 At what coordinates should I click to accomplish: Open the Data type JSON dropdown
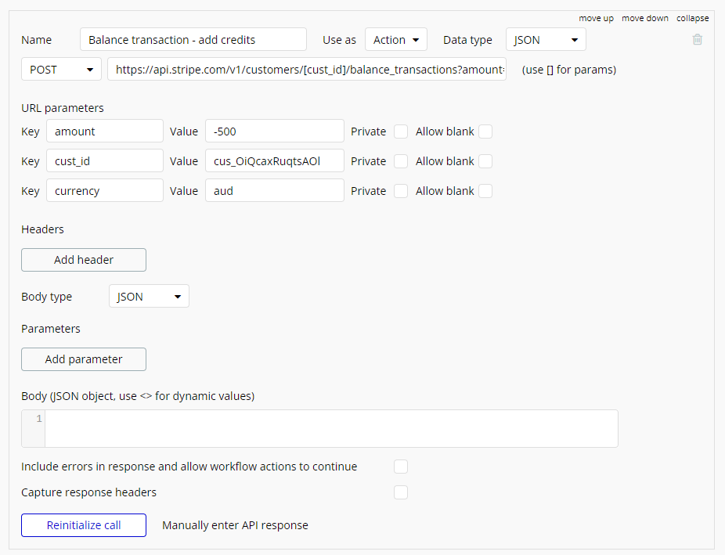click(545, 39)
